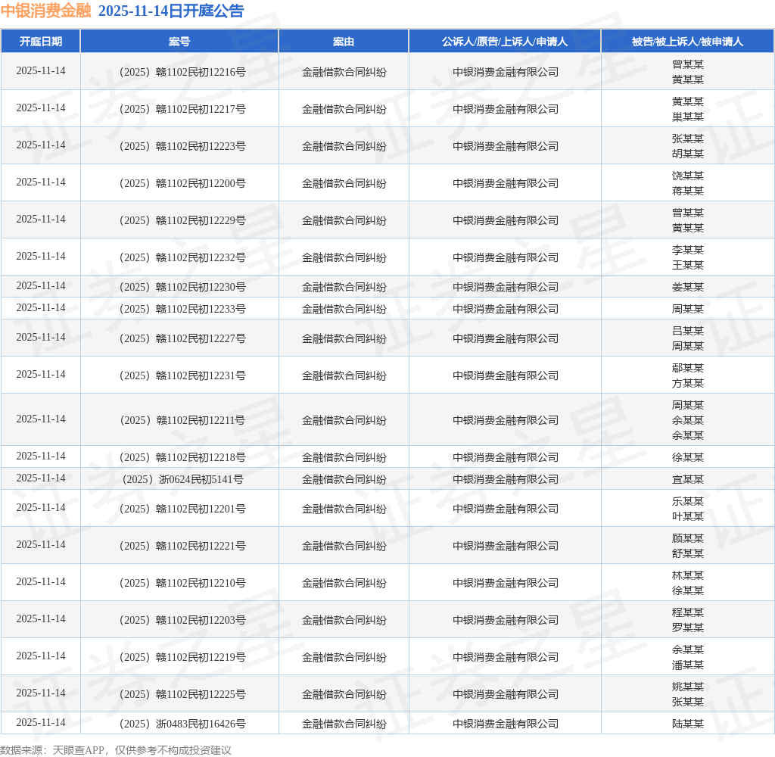Click defendant 乐某某
Viewport: 775px width, 757px height.
[687, 501]
